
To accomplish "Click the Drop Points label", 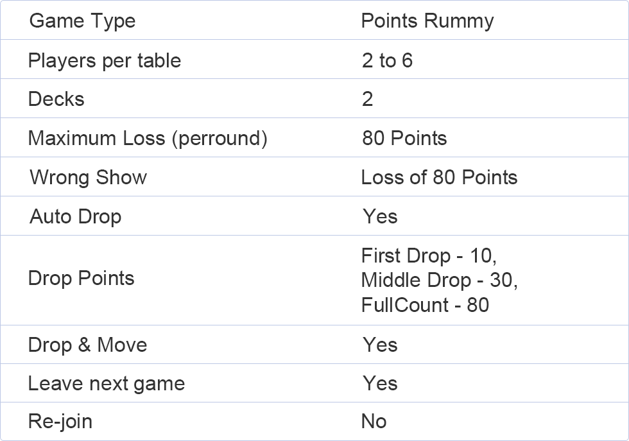I will (x=81, y=278).
